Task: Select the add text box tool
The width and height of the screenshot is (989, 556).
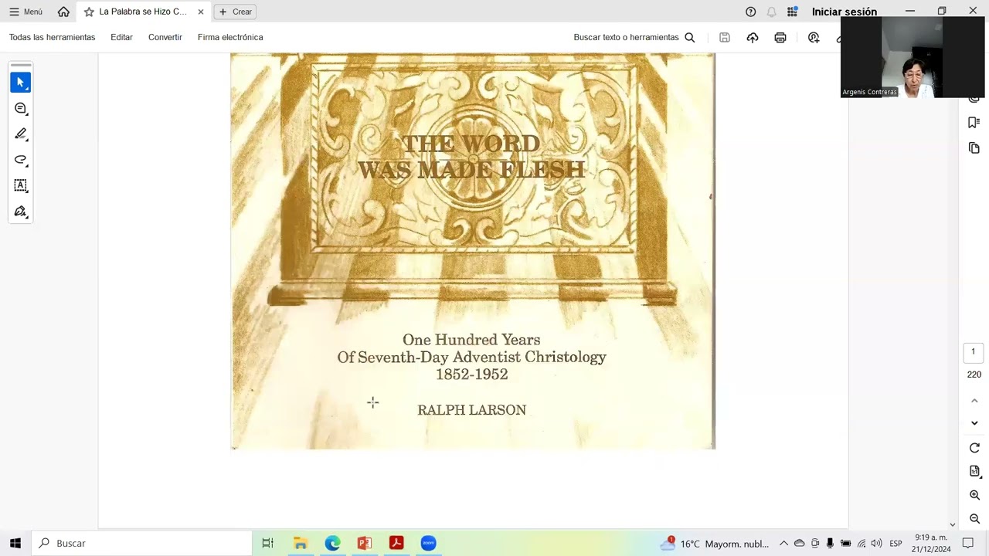Action: tap(21, 185)
